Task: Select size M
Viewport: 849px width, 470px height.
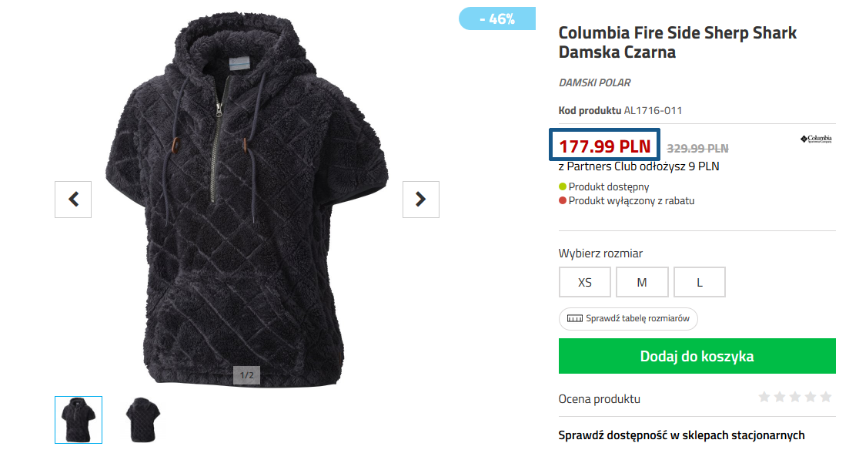Action: (x=642, y=282)
